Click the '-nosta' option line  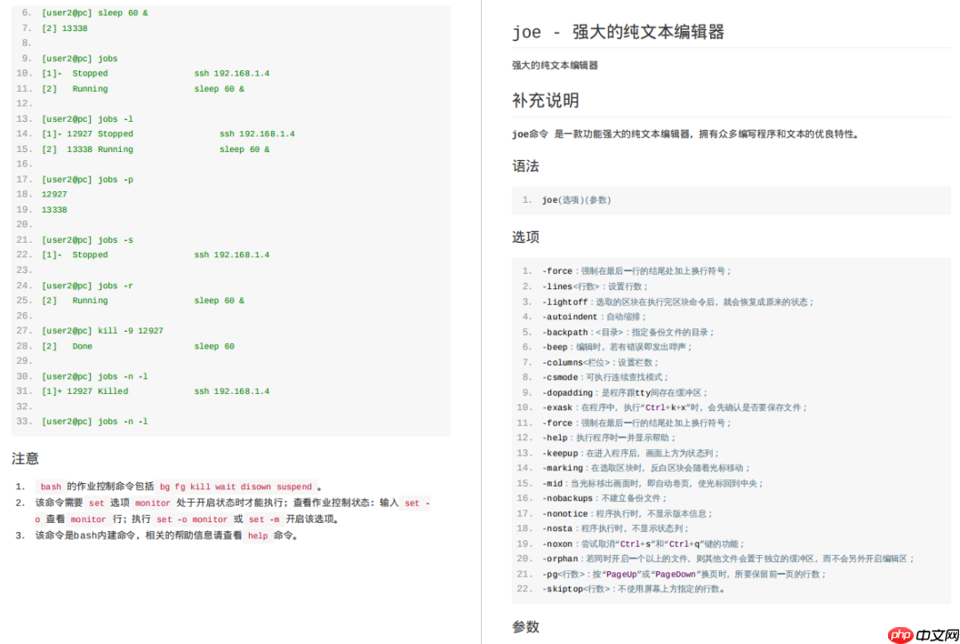coord(615,528)
